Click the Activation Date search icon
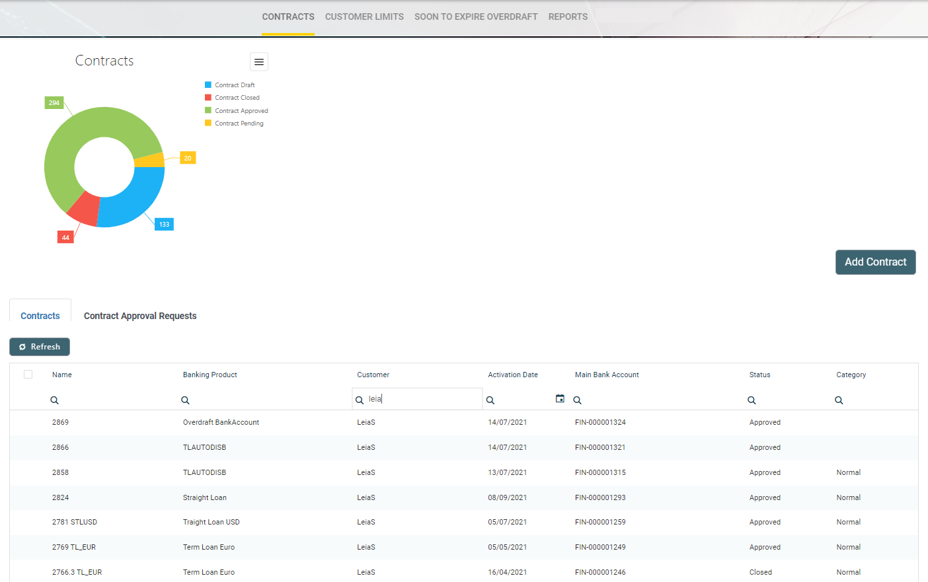This screenshot has width=928, height=582. tap(490, 400)
